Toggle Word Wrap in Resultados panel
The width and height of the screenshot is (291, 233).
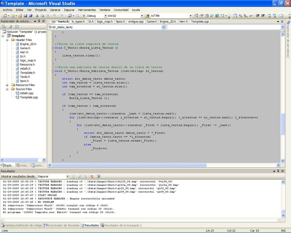pyautogui.click(x=98, y=176)
